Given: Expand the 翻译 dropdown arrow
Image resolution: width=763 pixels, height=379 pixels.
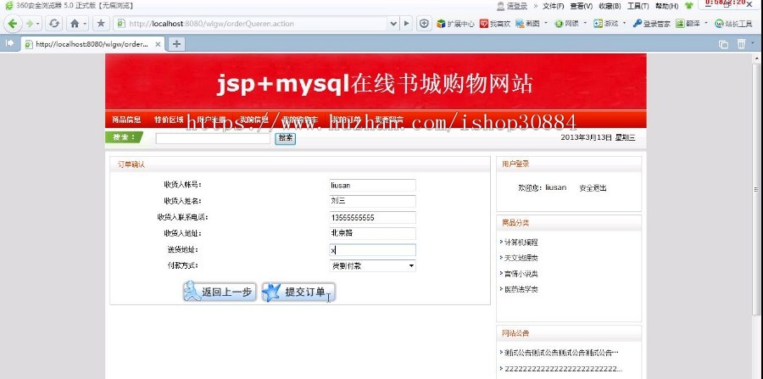Looking at the screenshot, I should click(x=705, y=23).
